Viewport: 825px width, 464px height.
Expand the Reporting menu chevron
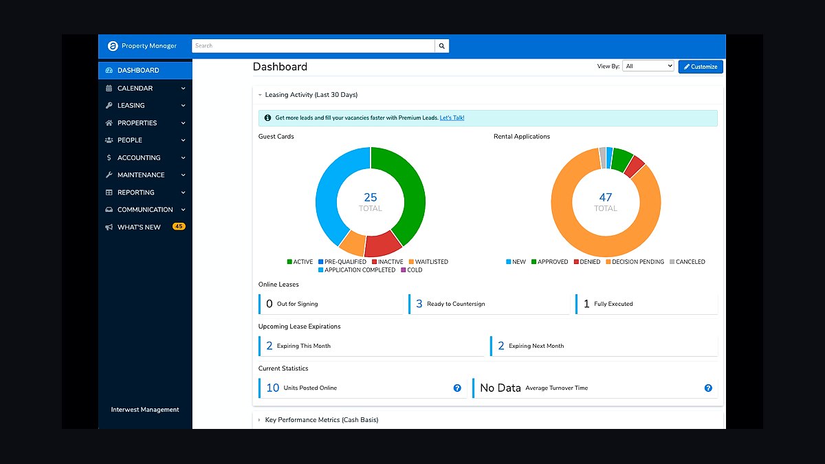click(183, 192)
